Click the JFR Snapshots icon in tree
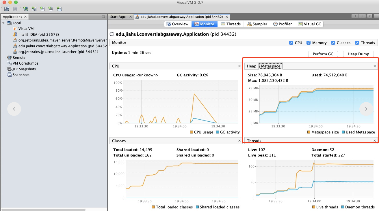 tap(9, 69)
